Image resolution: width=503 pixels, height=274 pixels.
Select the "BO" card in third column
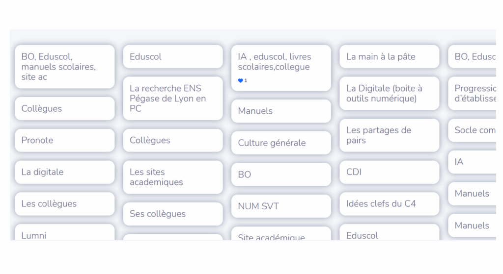pyautogui.click(x=281, y=174)
